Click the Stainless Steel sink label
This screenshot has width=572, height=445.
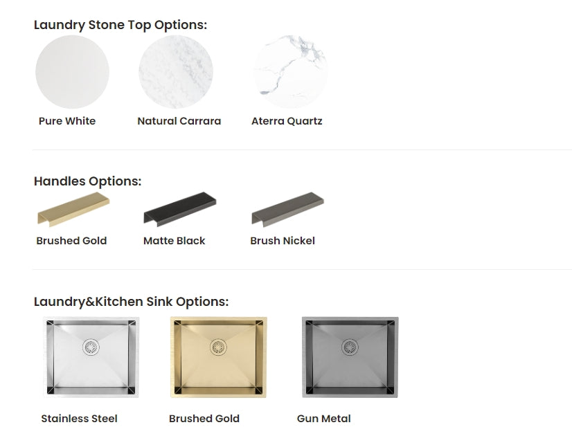(79, 419)
